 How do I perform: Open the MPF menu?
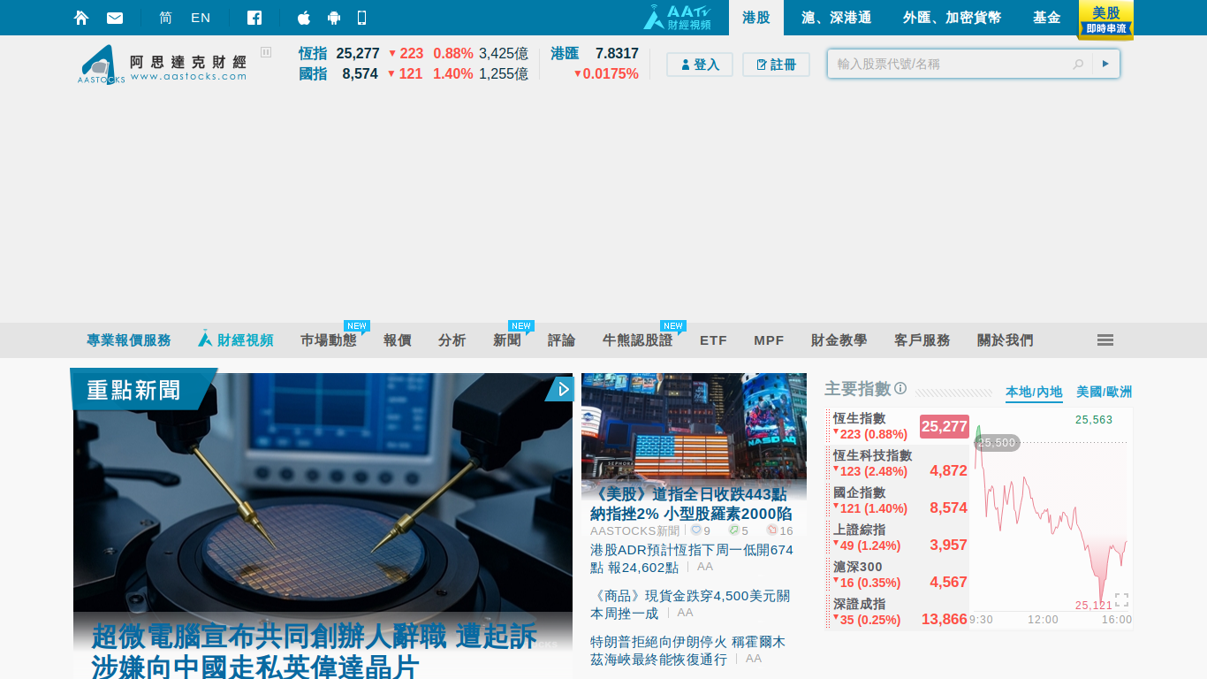click(x=770, y=340)
